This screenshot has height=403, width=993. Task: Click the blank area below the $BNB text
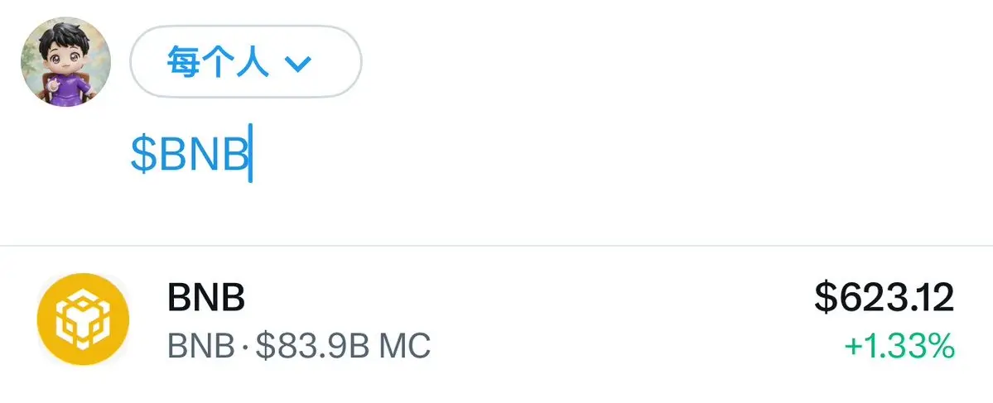[414, 211]
